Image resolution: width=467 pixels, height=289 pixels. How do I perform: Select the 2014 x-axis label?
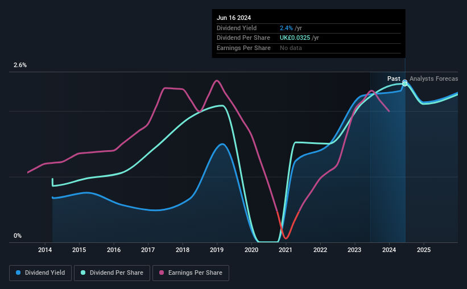click(x=45, y=250)
